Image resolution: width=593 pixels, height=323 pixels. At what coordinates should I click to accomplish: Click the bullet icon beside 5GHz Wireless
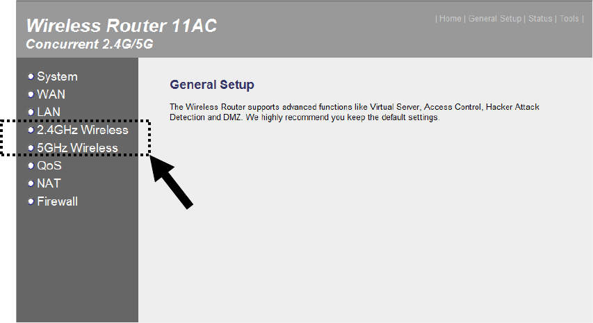coord(31,148)
